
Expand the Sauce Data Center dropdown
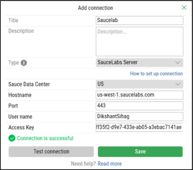pos(139,84)
